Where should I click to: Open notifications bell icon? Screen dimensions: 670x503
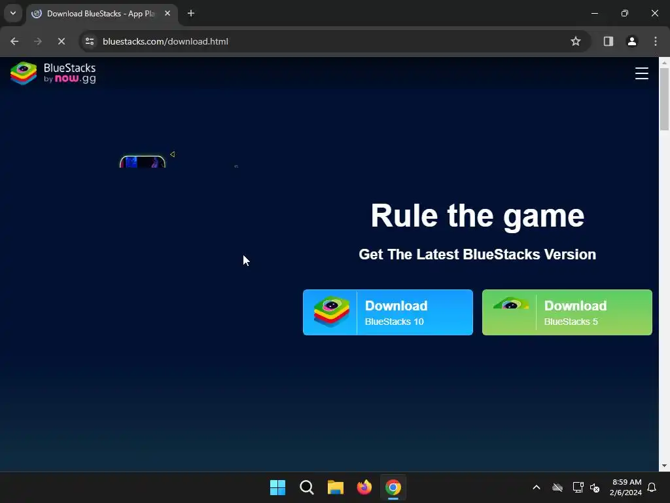(x=652, y=487)
